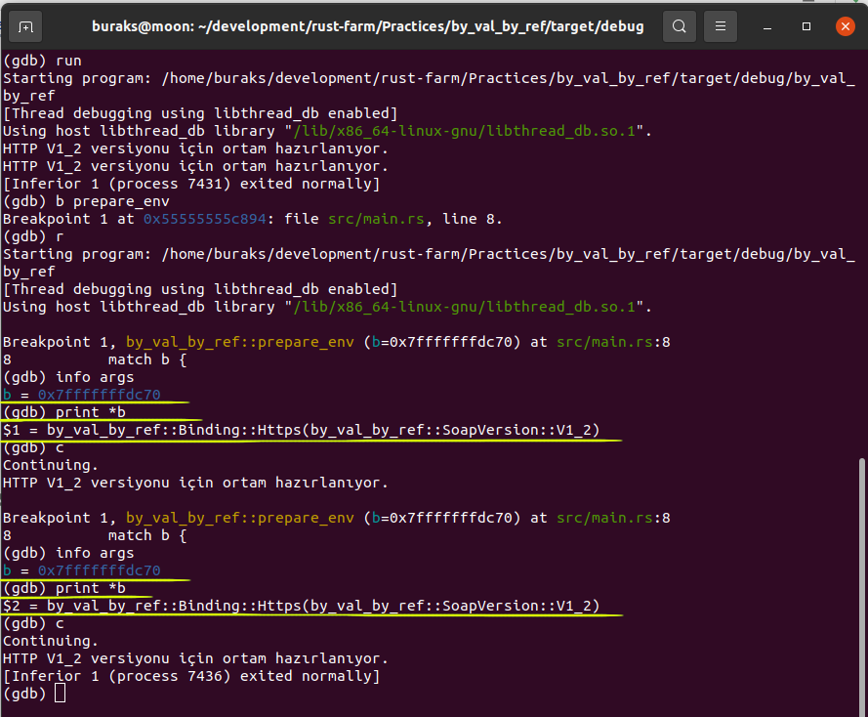
Task: Click the $2 print result line
Action: pos(301,606)
